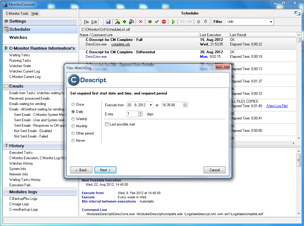
Task: Open Not Sent Emails - Failed item
Action: click(31, 136)
